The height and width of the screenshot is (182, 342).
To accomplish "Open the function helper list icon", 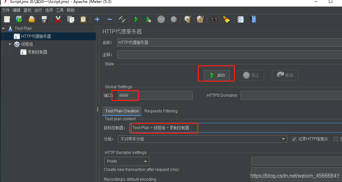I will (240, 19).
